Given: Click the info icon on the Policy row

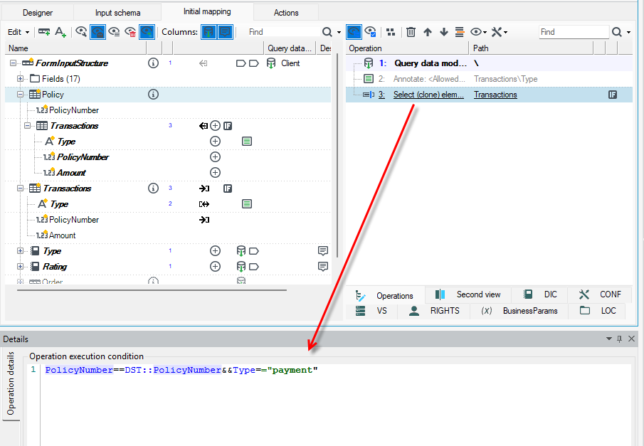Looking at the screenshot, I should pos(153,95).
